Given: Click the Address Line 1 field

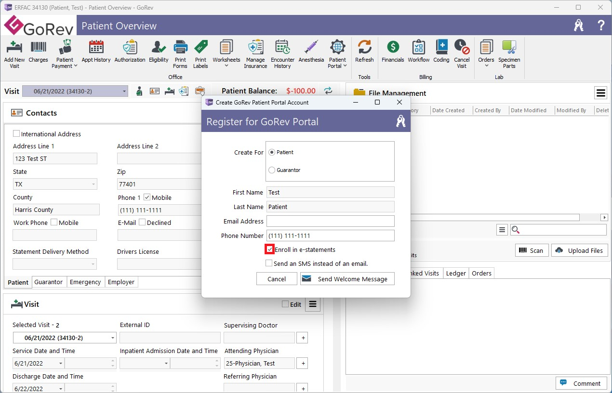Looking at the screenshot, I should [x=55, y=158].
